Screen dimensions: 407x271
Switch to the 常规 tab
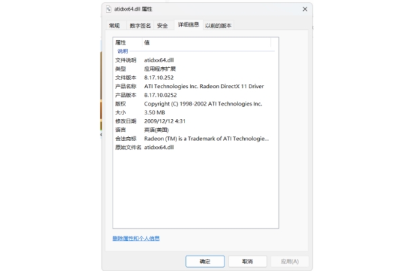[114, 26]
